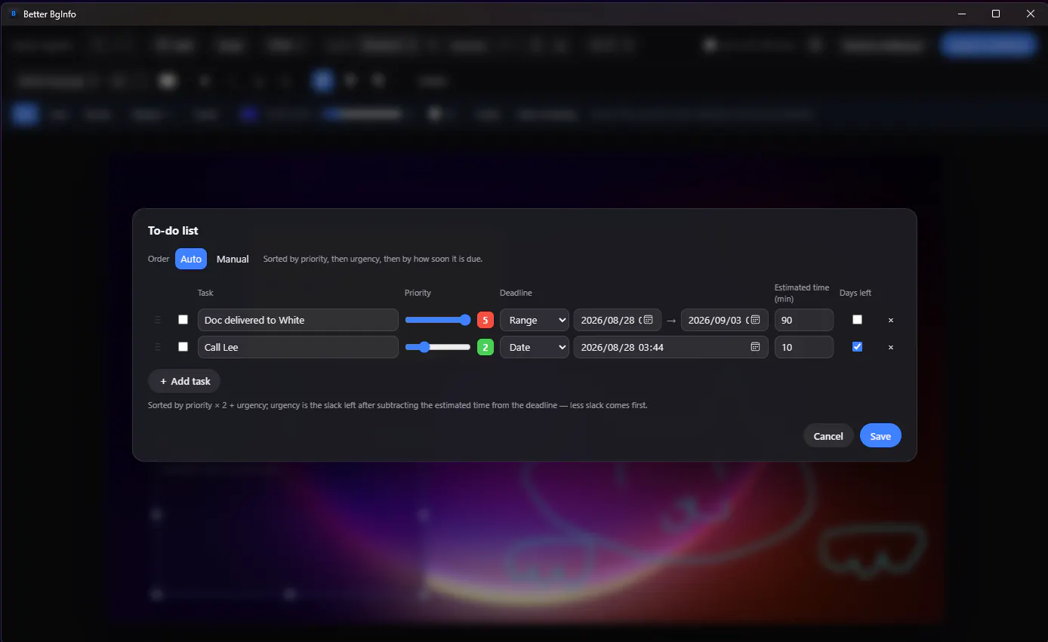This screenshot has height=642, width=1048.
Task: Open the Range deadline type dropdown
Action: click(535, 320)
